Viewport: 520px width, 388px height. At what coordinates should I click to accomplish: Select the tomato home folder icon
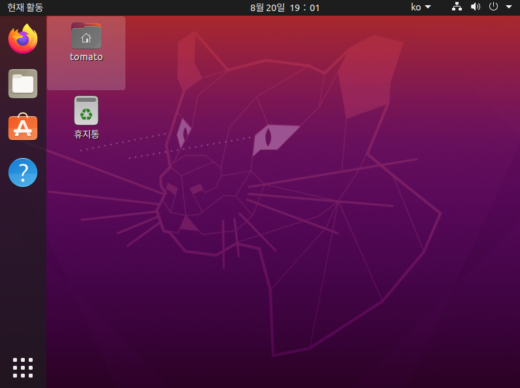point(86,35)
